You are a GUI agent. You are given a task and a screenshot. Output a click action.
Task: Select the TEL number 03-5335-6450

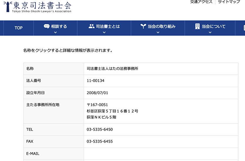100,129
